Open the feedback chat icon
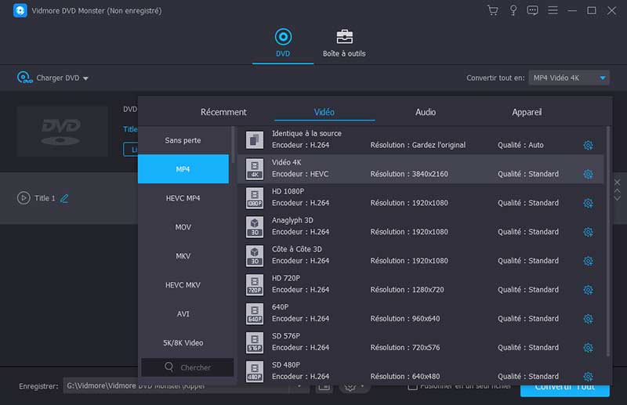 (533, 11)
